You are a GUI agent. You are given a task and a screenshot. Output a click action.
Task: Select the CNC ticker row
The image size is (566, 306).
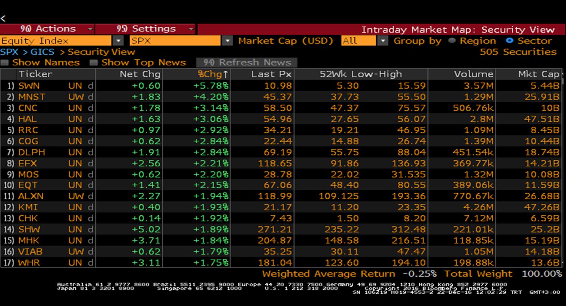point(281,108)
